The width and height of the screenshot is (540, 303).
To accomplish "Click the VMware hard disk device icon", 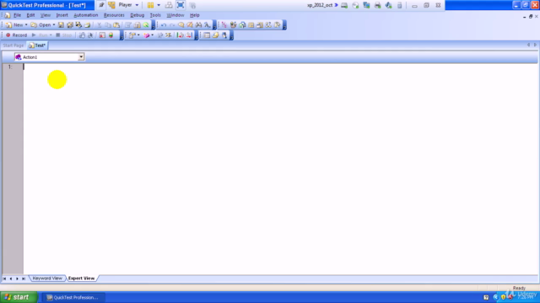I will 344,5.
